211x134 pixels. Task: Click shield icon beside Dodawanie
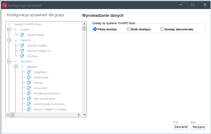coord(29,77)
